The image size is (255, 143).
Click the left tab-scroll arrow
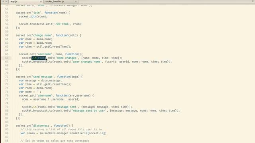[3, 2]
